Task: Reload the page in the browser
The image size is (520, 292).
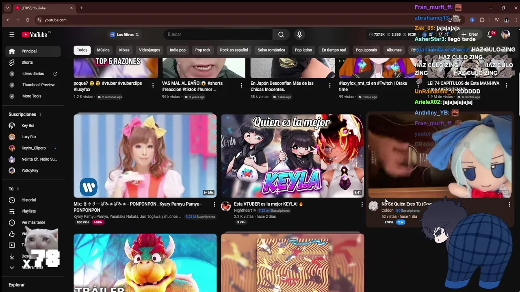Action: 28,20
